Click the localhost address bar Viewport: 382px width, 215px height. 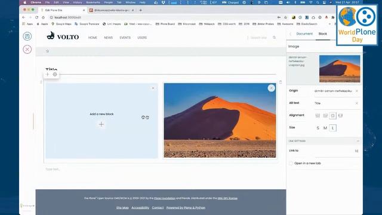161,17
